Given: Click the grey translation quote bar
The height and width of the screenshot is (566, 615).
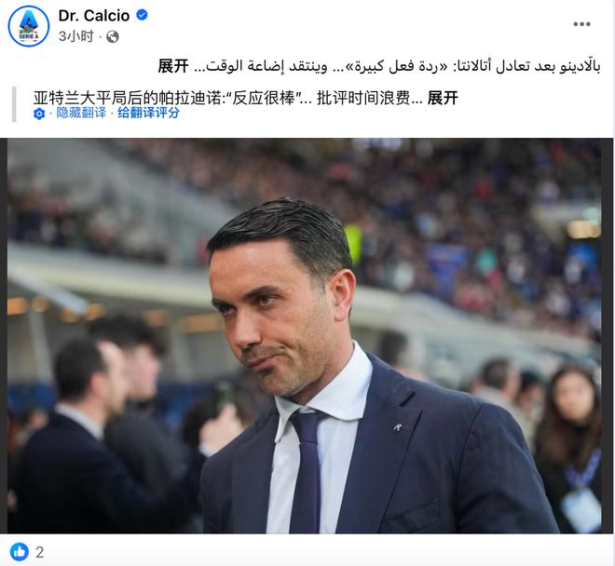Looking at the screenshot, I should [14, 104].
